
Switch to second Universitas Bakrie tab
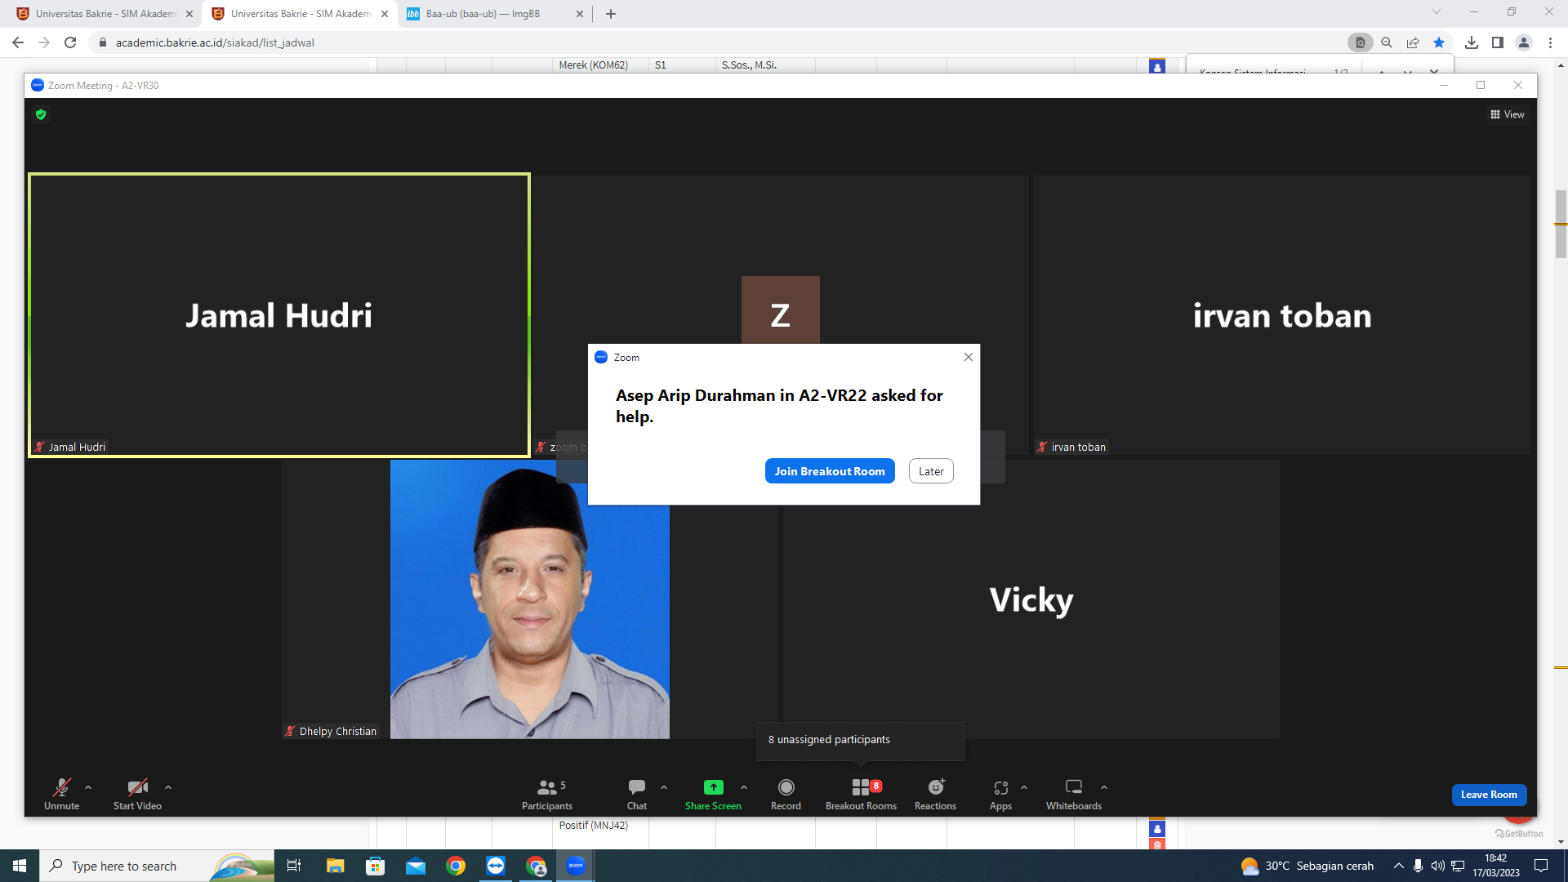[299, 14]
